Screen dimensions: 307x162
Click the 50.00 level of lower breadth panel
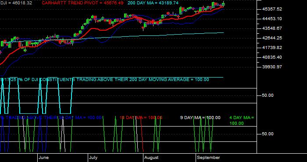(x=268, y=134)
